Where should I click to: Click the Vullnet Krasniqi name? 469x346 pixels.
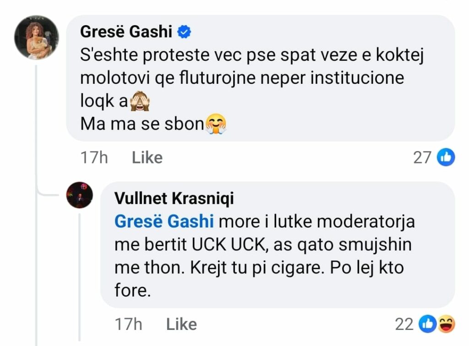(x=174, y=198)
